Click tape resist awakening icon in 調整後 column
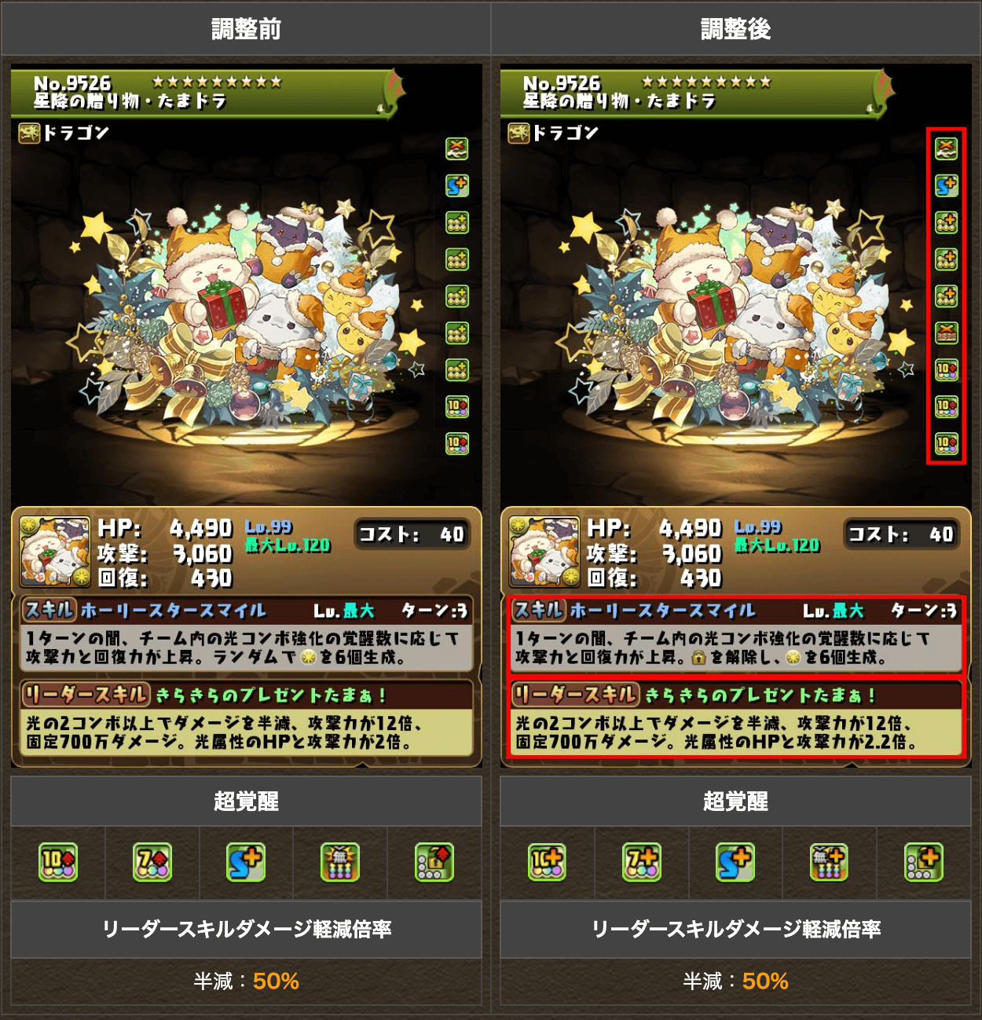Viewport: 982px width, 1020px height. point(947,333)
